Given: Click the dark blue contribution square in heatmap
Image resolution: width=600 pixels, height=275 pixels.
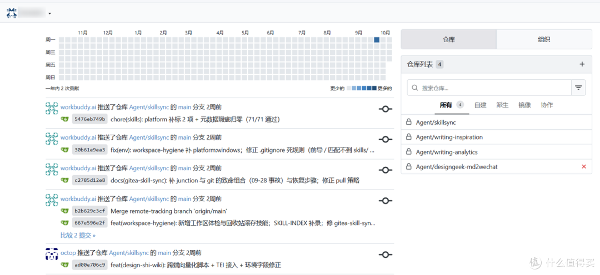Looking at the screenshot, I should [377, 40].
